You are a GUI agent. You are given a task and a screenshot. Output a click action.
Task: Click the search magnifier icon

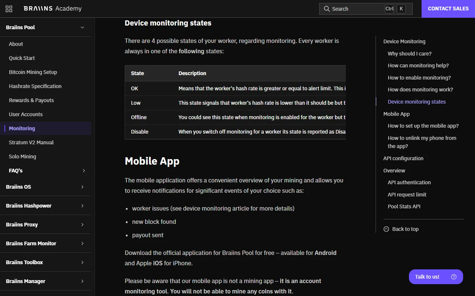click(327, 9)
